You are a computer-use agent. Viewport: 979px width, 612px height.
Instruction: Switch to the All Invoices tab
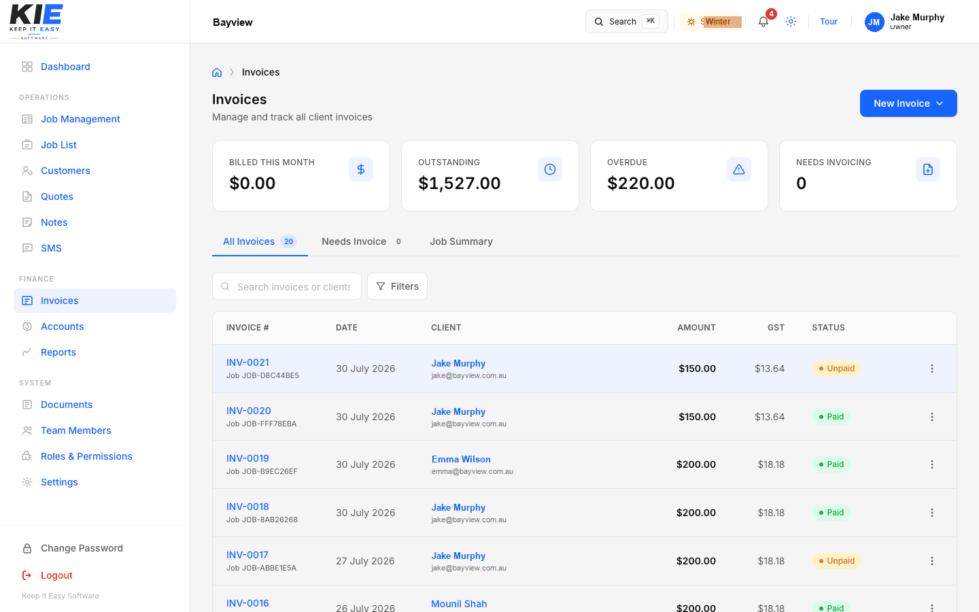click(x=260, y=241)
